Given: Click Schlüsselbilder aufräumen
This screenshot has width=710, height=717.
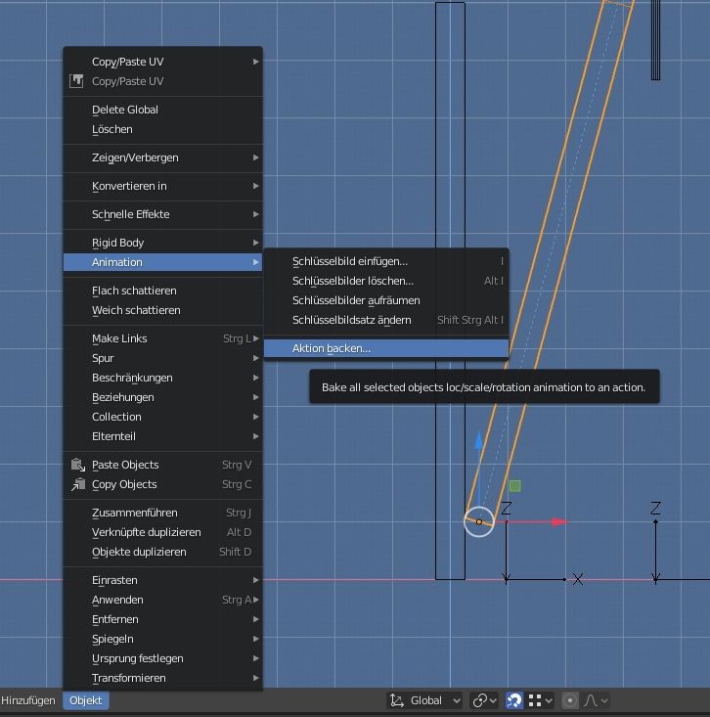Looking at the screenshot, I should pos(386,301).
